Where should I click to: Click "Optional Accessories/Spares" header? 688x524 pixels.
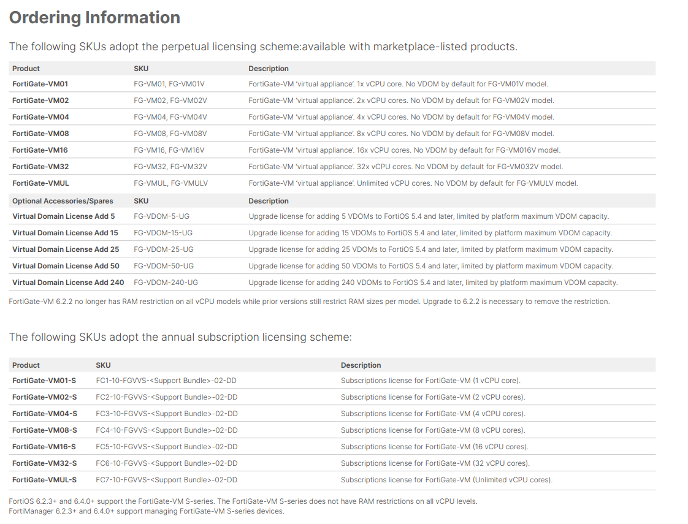pyautogui.click(x=63, y=201)
